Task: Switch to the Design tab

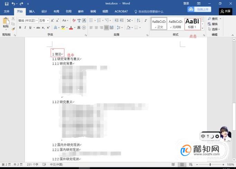Action: coord(44,11)
